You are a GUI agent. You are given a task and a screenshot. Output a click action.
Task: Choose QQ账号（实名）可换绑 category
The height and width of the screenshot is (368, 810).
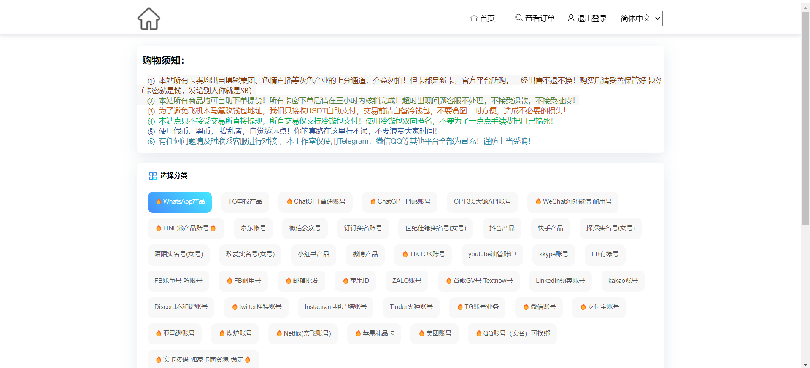coord(513,334)
